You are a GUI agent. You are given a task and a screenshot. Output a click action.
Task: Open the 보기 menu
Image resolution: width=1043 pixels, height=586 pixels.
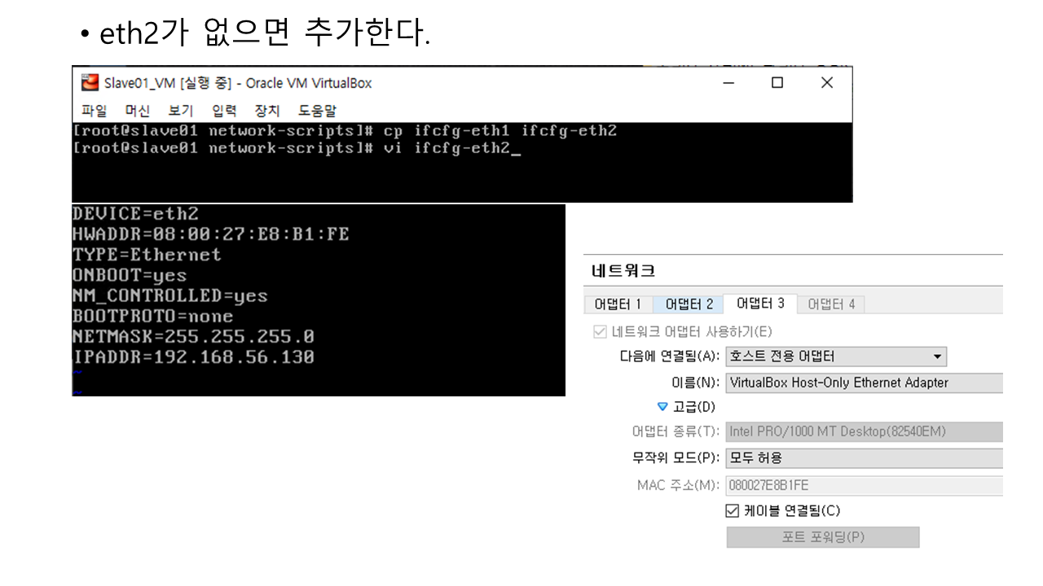(180, 111)
